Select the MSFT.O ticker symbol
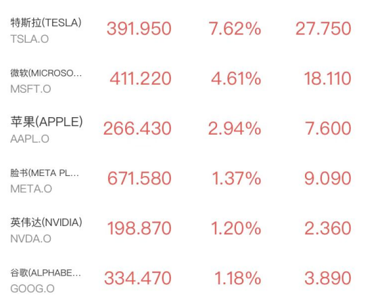This screenshot has height=308, width=378. click(x=30, y=89)
